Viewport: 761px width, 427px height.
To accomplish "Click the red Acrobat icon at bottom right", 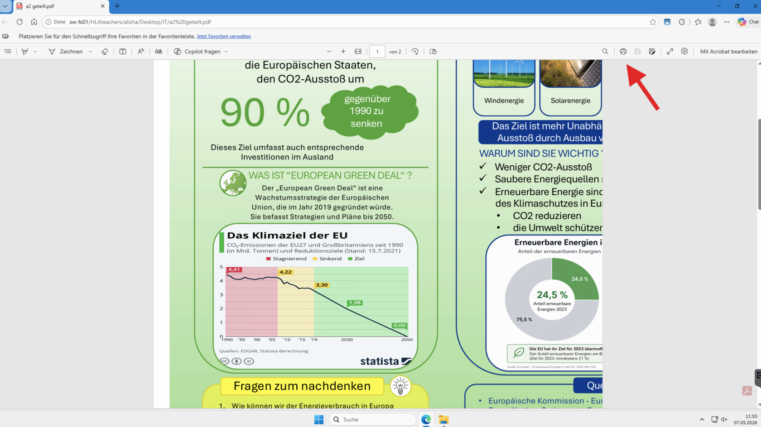I will tap(747, 390).
